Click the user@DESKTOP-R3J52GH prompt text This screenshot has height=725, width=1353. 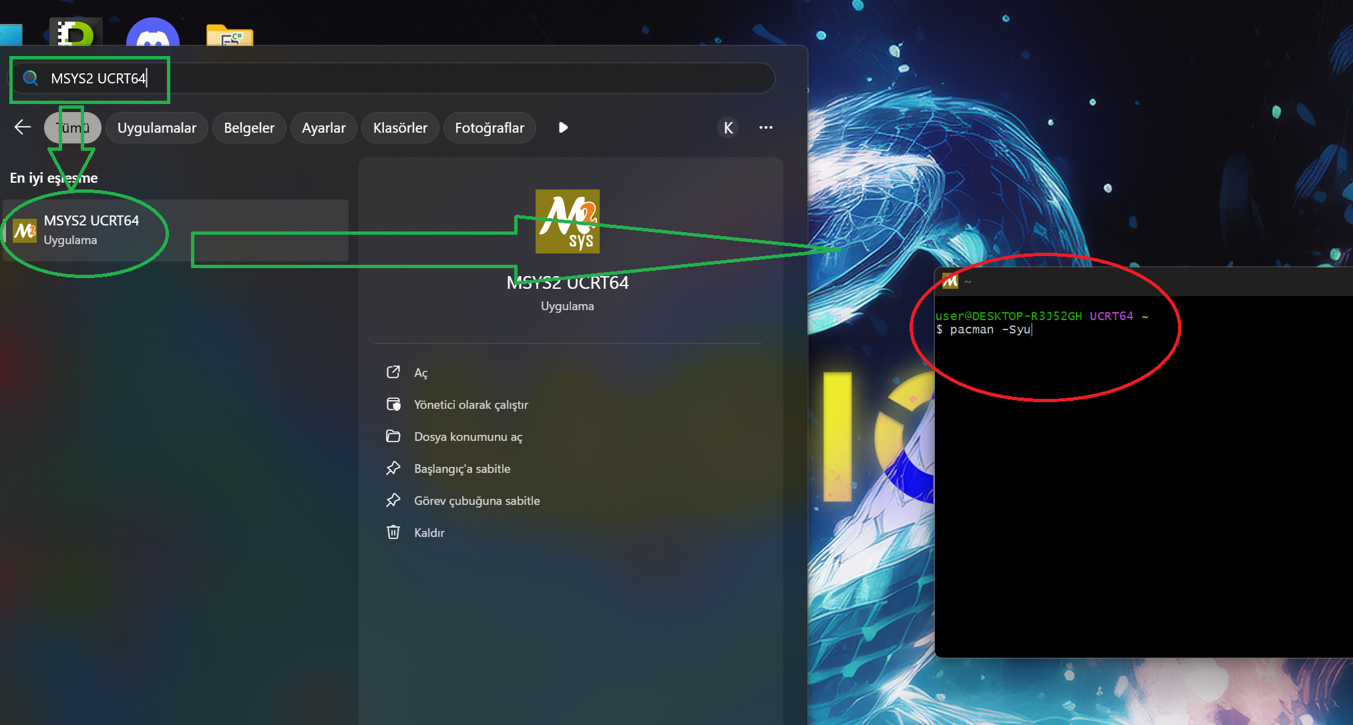[1008, 316]
